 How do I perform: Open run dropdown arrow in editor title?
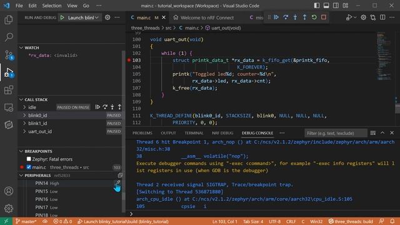click(355, 17)
